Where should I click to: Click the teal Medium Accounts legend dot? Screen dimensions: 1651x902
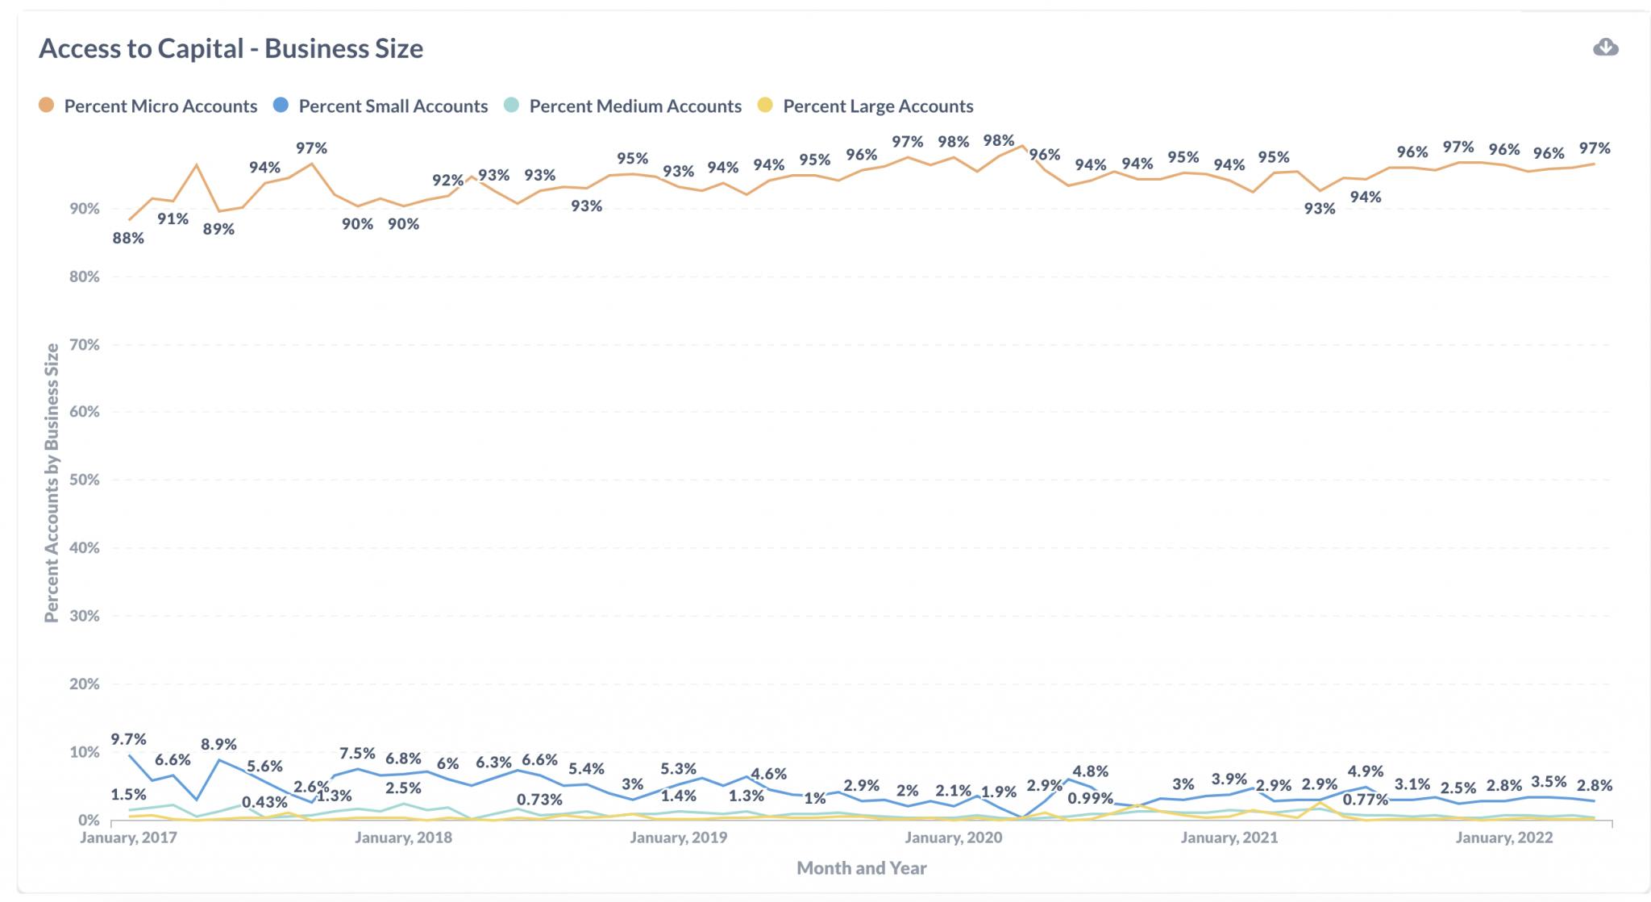point(511,106)
